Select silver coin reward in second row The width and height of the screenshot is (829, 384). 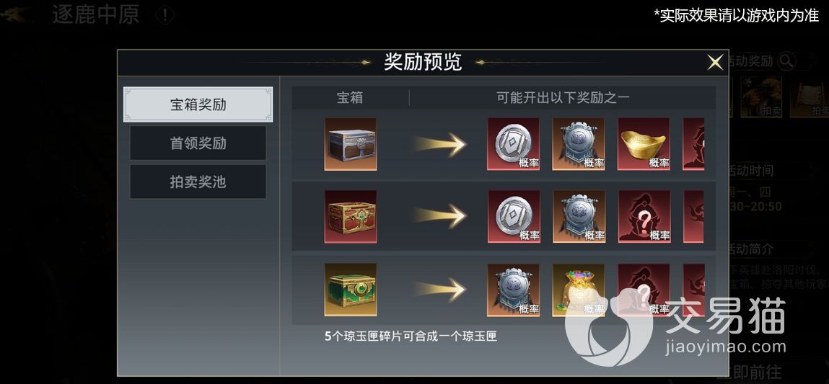tap(514, 217)
